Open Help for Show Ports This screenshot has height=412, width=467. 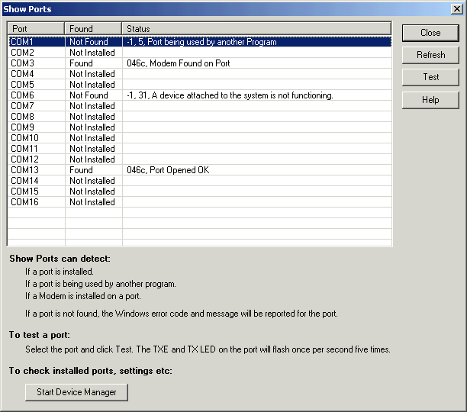[430, 100]
